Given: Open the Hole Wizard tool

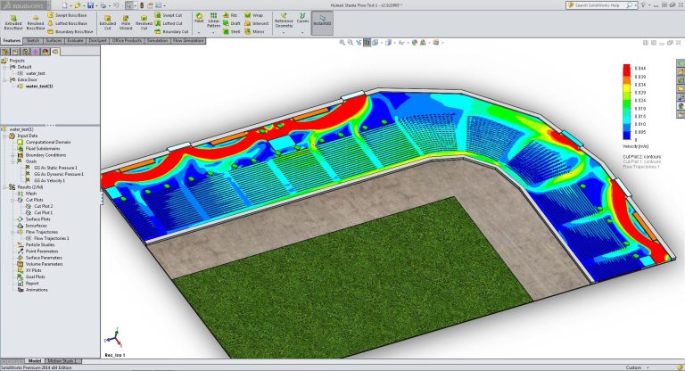Looking at the screenshot, I should pos(126,21).
